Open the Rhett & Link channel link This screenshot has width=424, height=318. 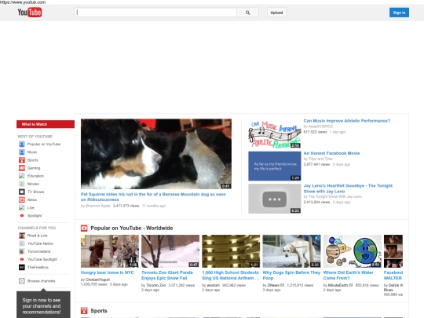[38, 236]
